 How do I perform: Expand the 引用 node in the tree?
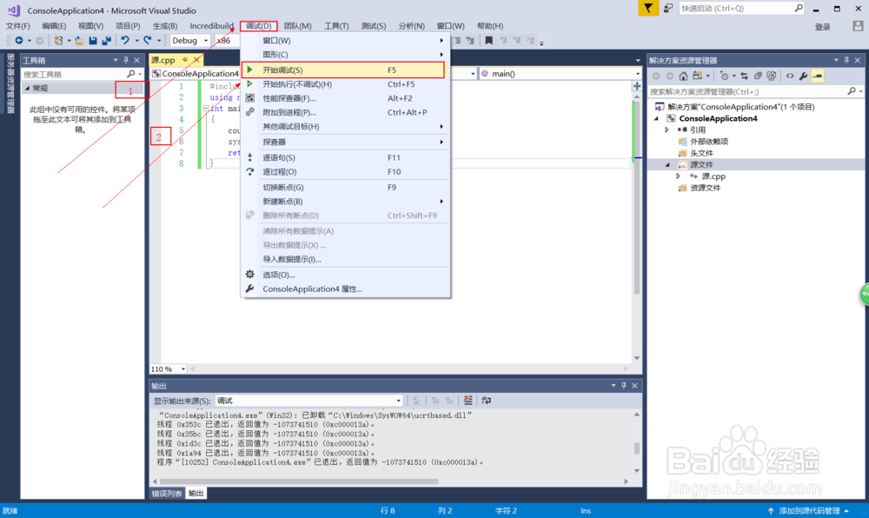pyautogui.click(x=667, y=129)
